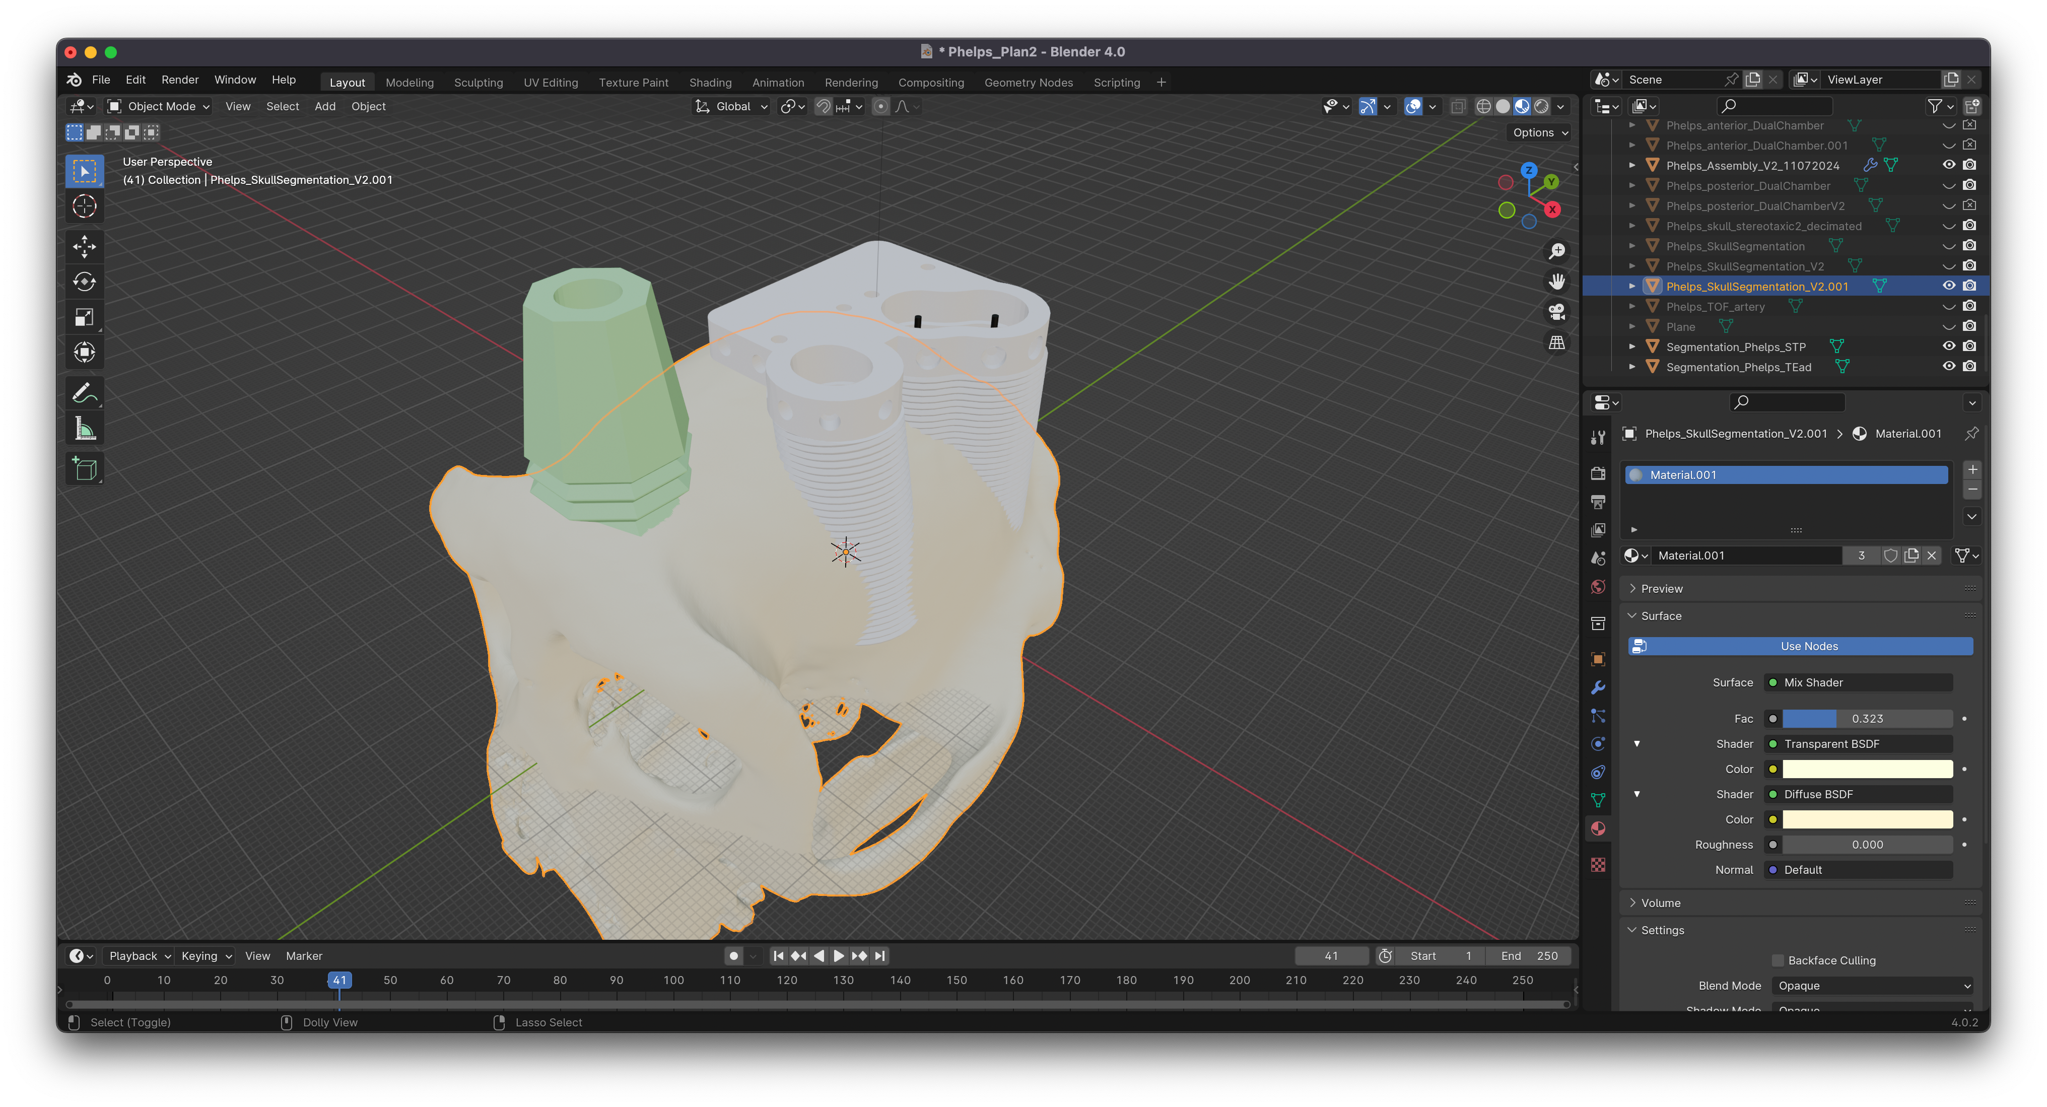This screenshot has width=2047, height=1107.
Task: Click the X axis on navigation gizmo
Action: coord(1552,210)
